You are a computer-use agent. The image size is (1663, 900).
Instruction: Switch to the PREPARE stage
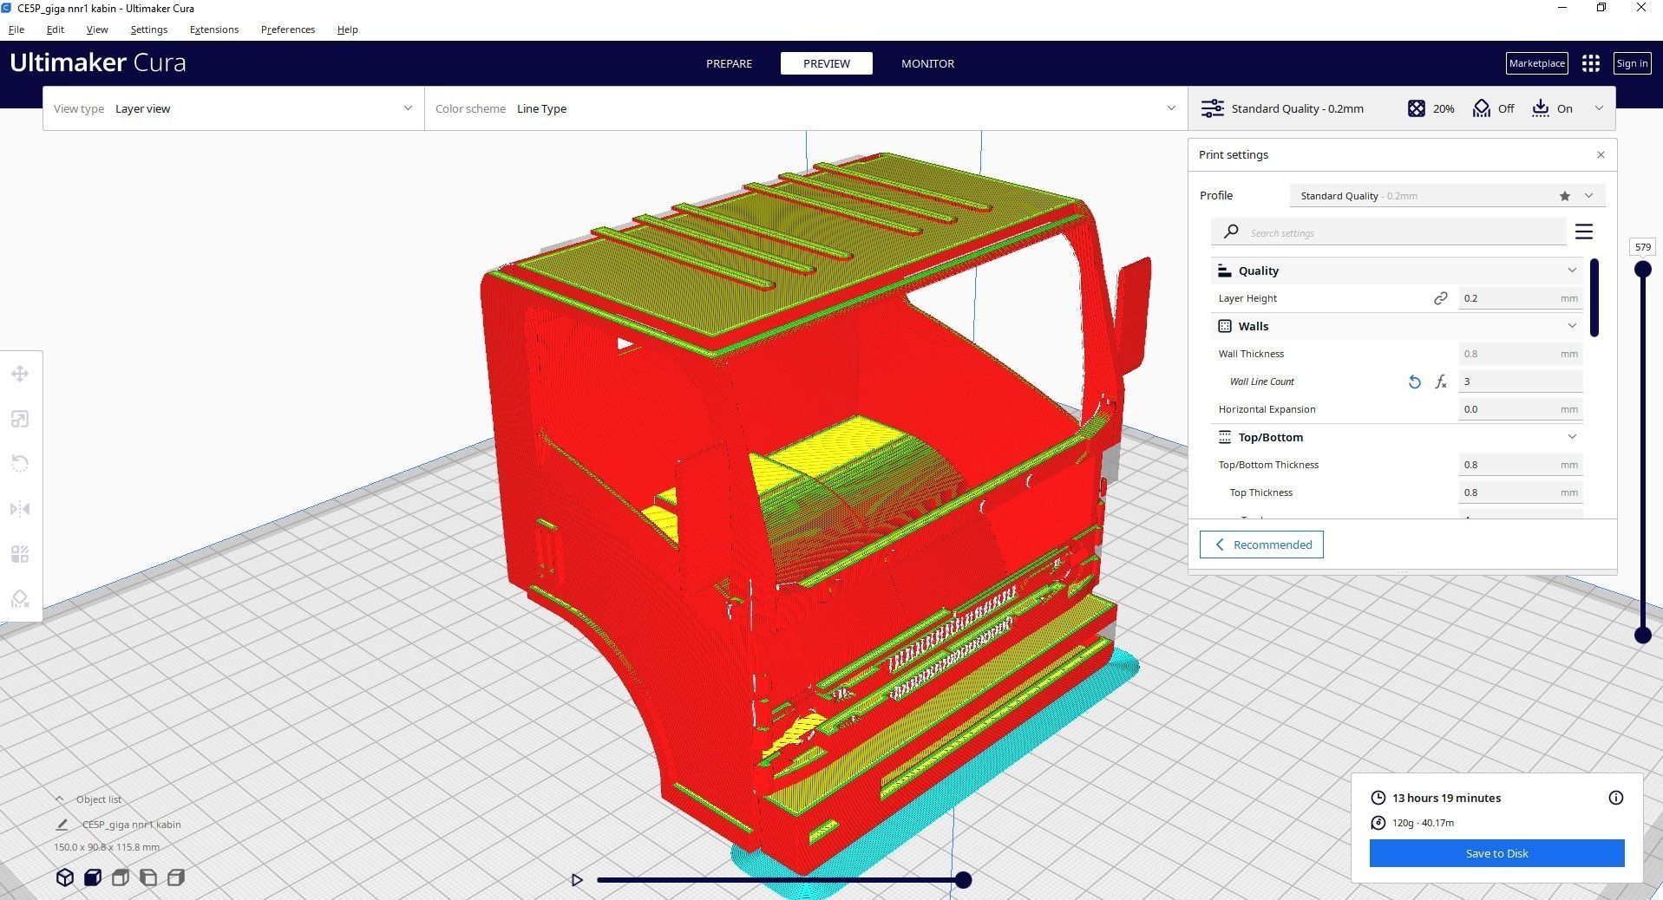729,63
